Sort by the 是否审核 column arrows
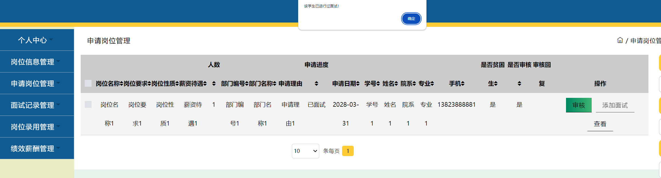 point(519,84)
